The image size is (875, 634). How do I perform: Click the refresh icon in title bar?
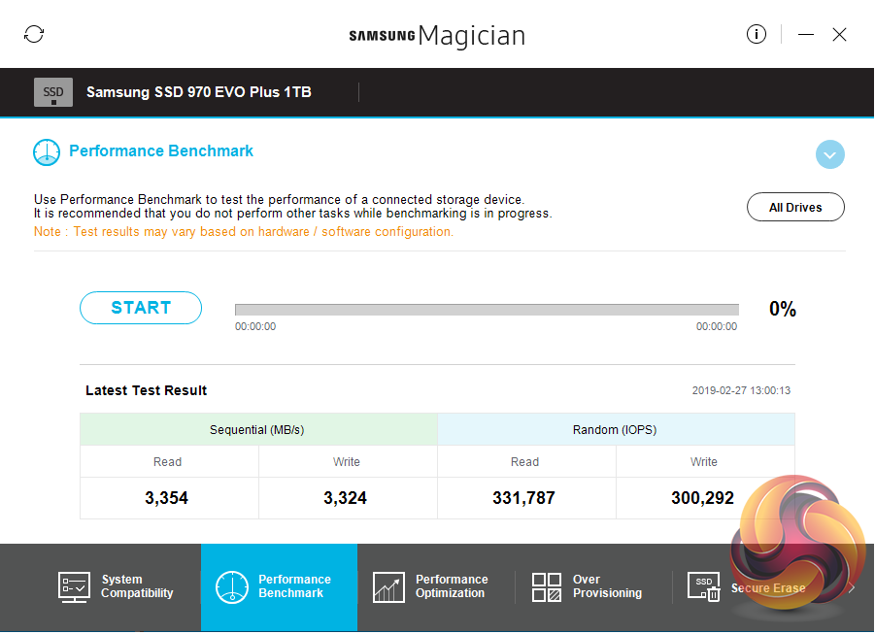[x=34, y=35]
